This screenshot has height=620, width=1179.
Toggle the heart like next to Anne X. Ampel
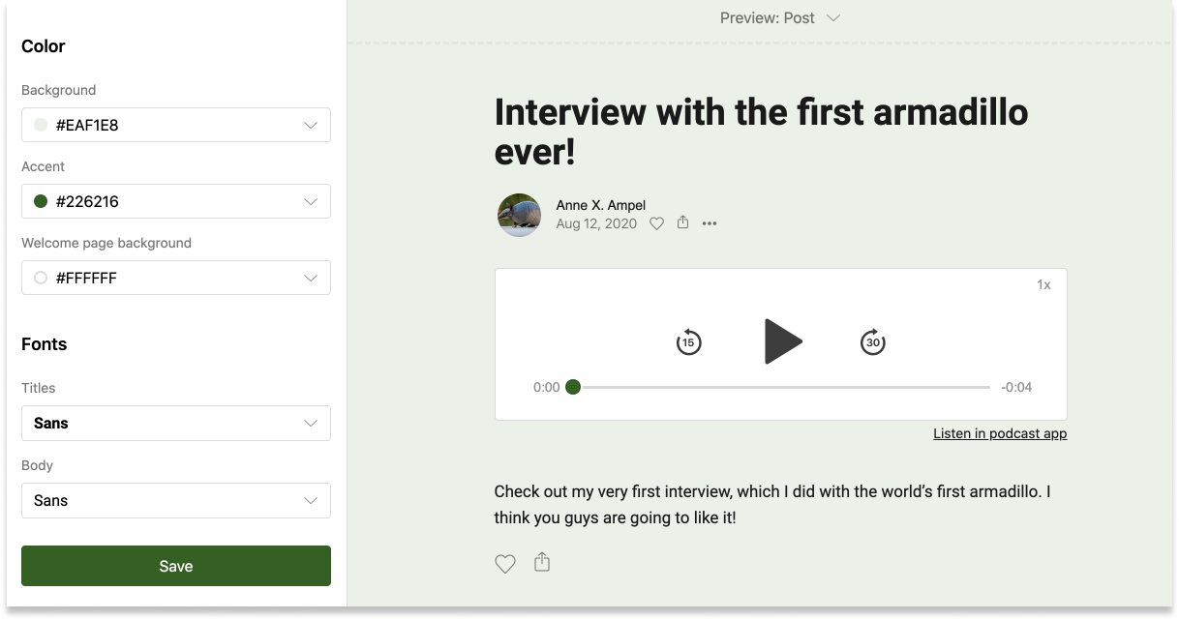coord(656,222)
